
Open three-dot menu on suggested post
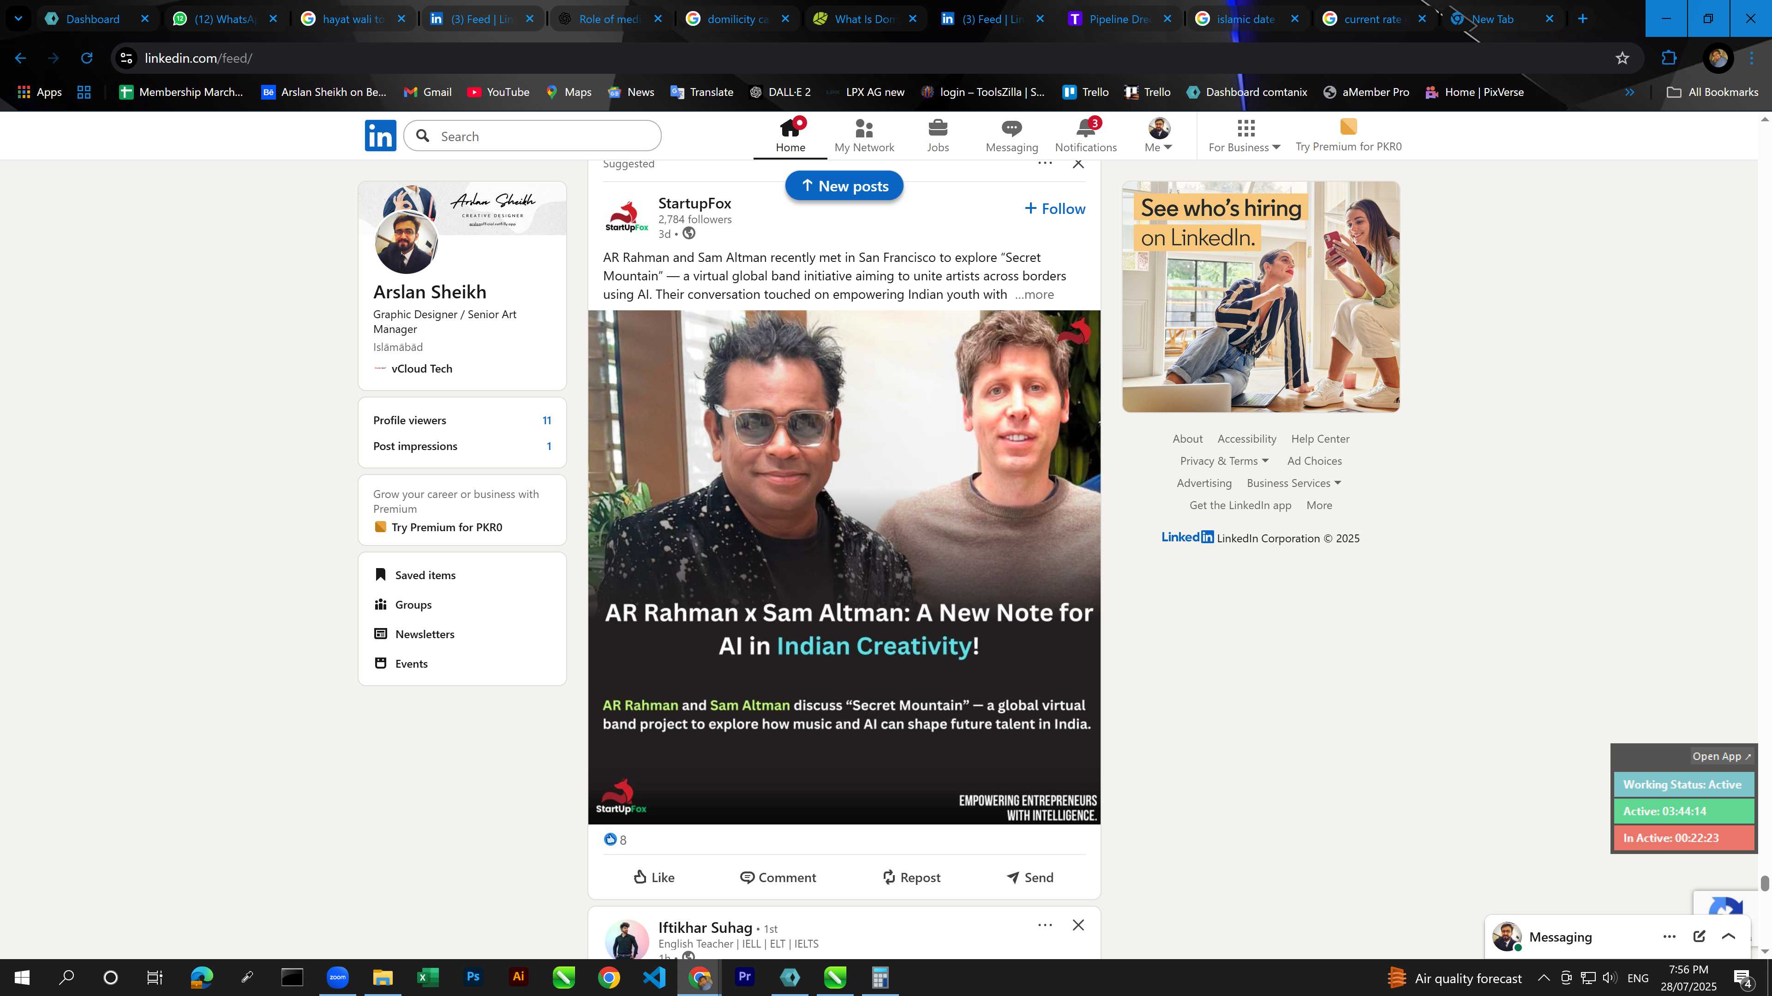click(x=1045, y=163)
